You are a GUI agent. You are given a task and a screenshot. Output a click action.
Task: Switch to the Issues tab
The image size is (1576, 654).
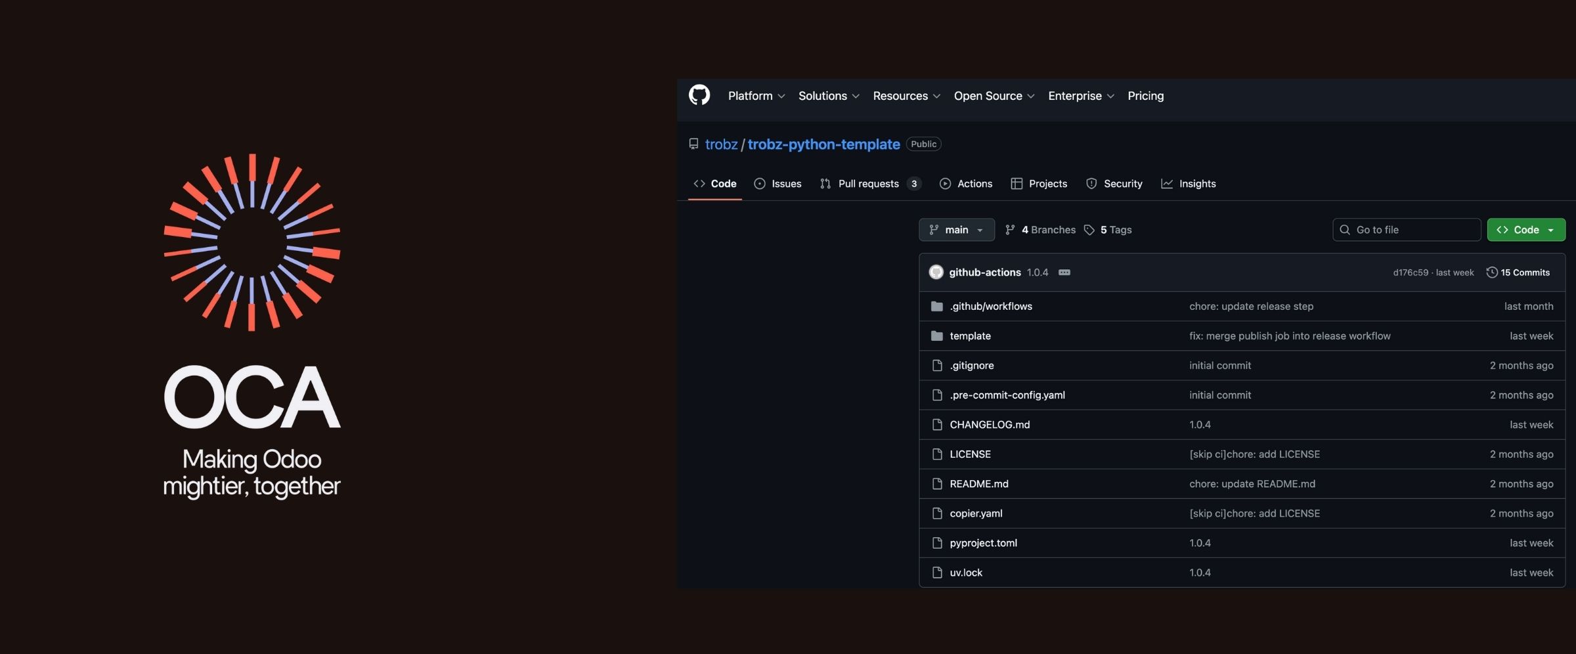tap(777, 184)
